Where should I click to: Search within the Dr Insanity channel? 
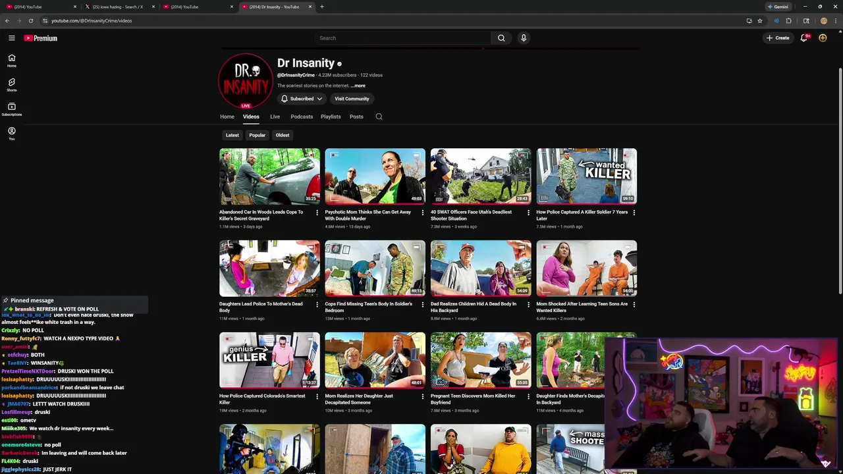pos(379,117)
